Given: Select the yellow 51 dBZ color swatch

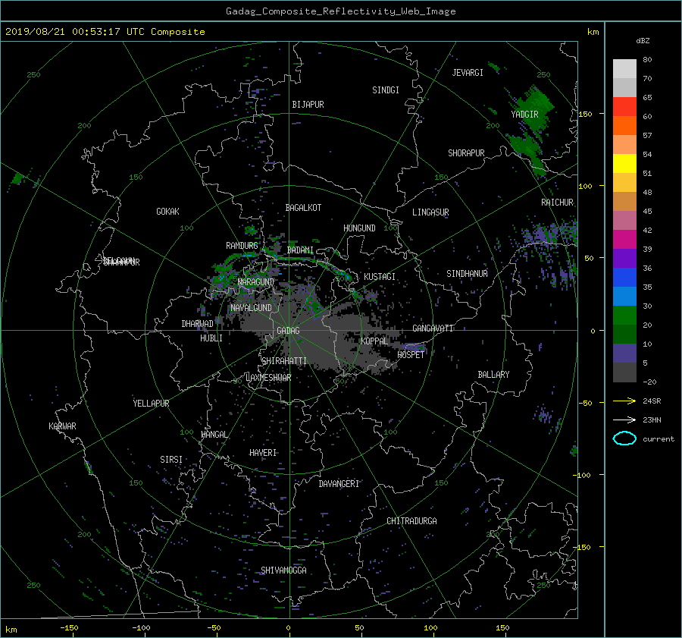Looking at the screenshot, I should (624, 164).
